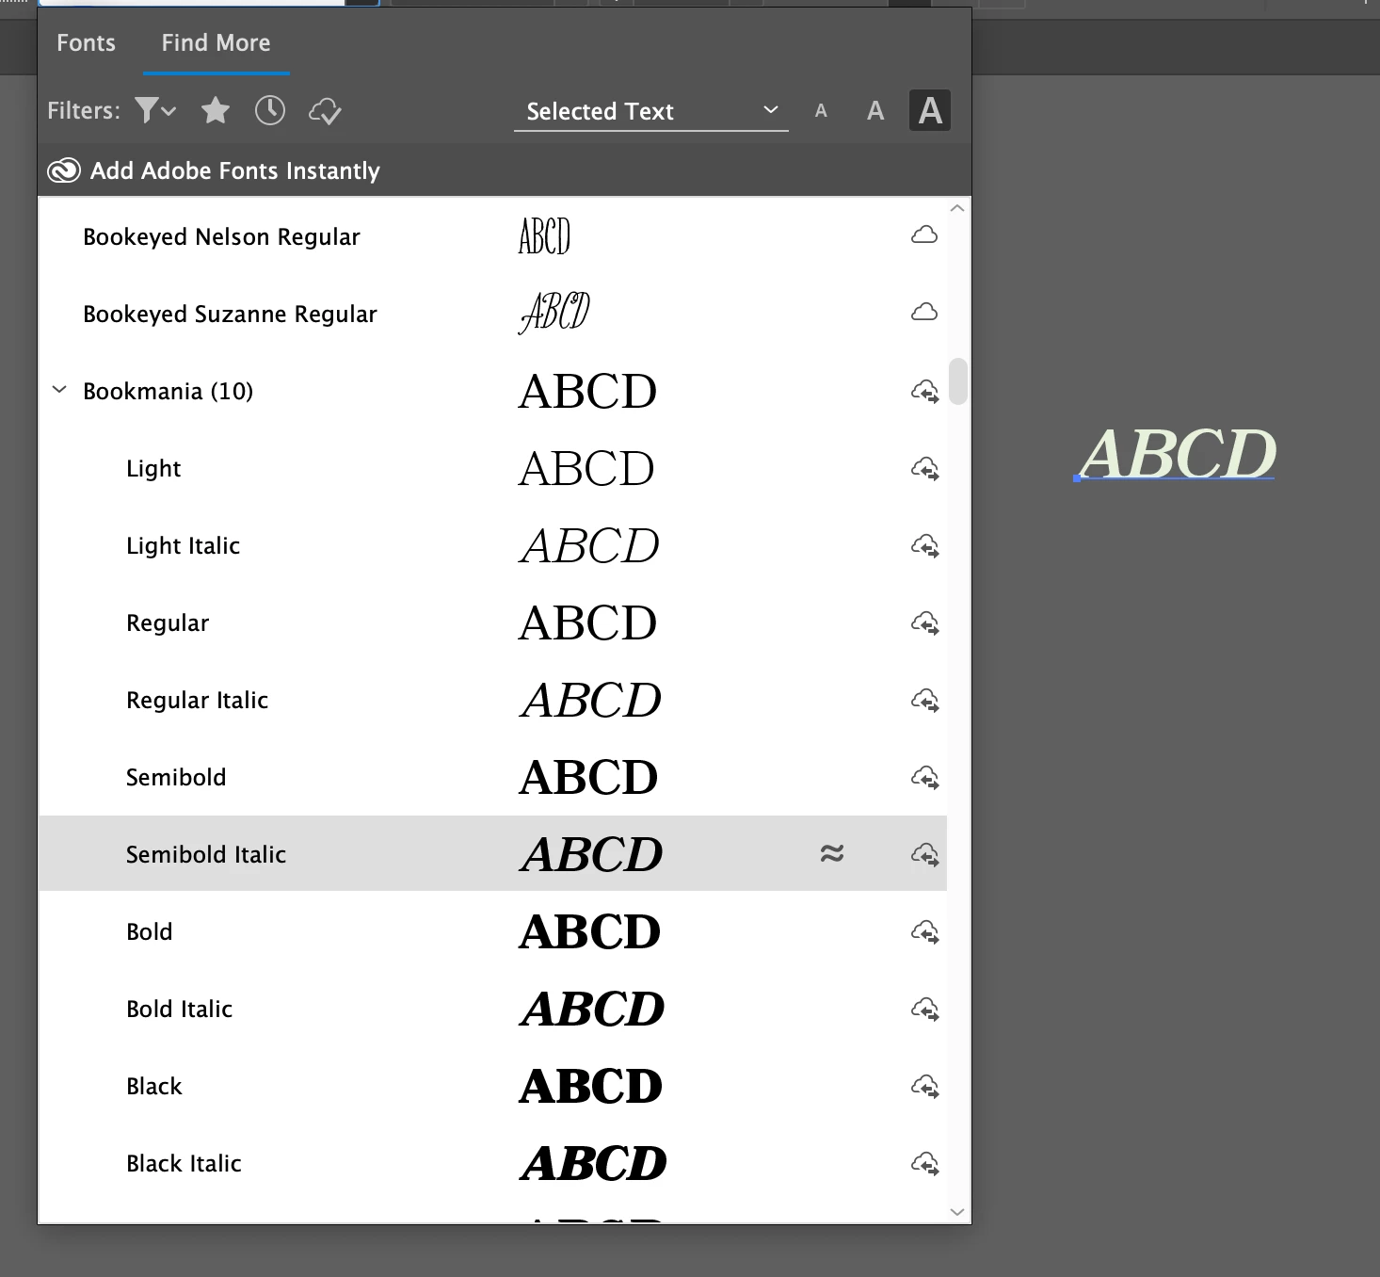The height and width of the screenshot is (1277, 1380).
Task: Activate Bold style cloud icon
Action: [925, 931]
